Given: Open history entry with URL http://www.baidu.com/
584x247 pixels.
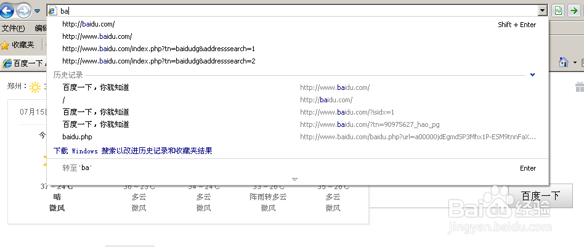Looking at the screenshot, I should tap(297, 87).
